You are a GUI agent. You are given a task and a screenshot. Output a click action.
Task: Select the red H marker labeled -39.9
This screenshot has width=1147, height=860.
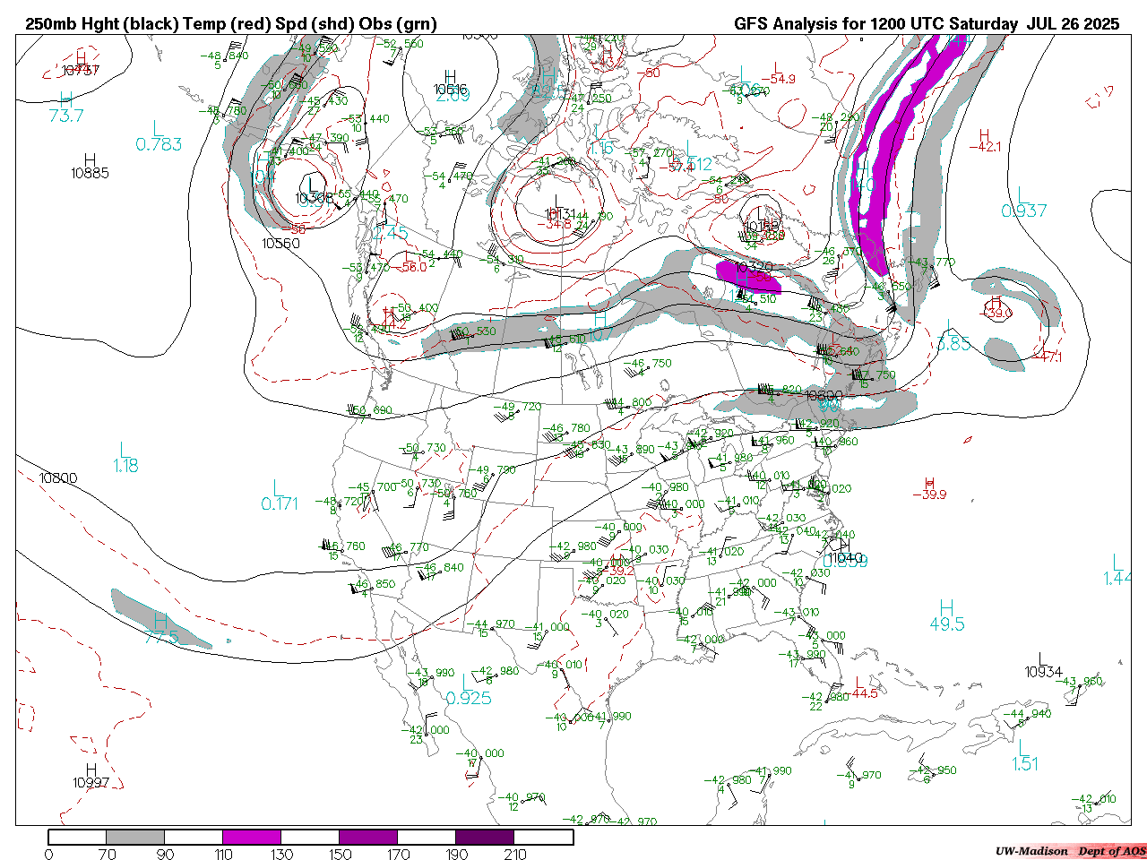(929, 483)
